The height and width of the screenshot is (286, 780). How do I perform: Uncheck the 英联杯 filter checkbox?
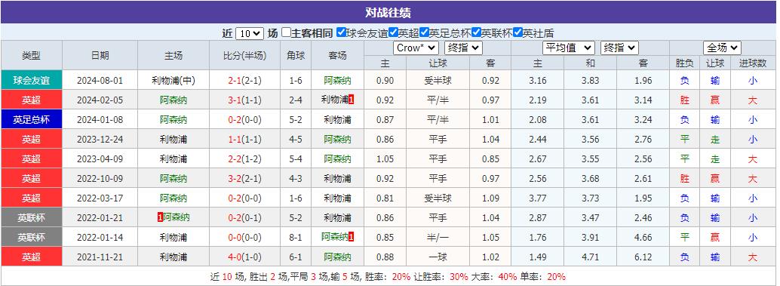point(476,33)
